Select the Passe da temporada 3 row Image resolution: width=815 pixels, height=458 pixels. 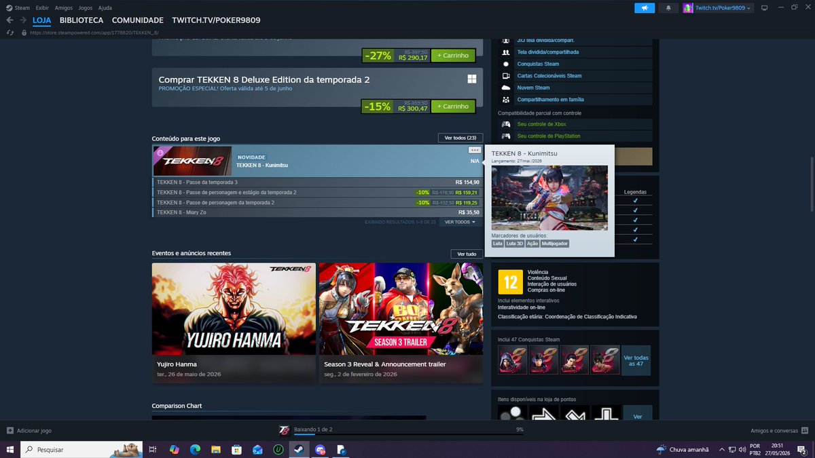click(318, 182)
